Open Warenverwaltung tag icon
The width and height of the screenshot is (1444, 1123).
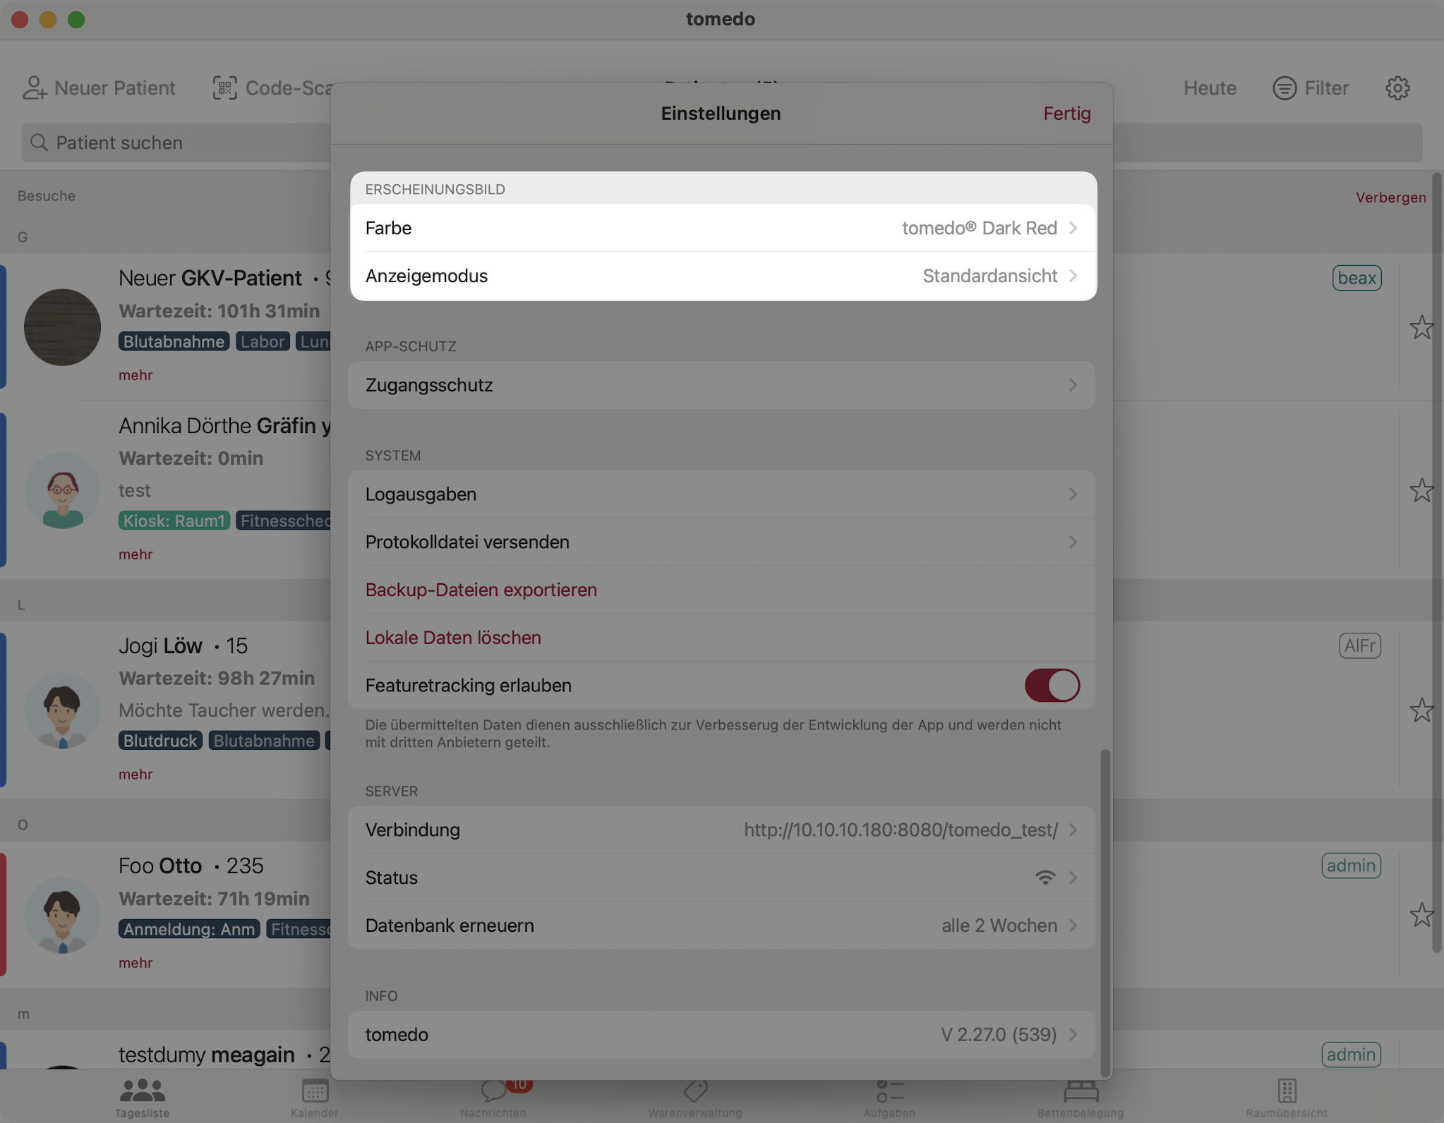[x=695, y=1091]
